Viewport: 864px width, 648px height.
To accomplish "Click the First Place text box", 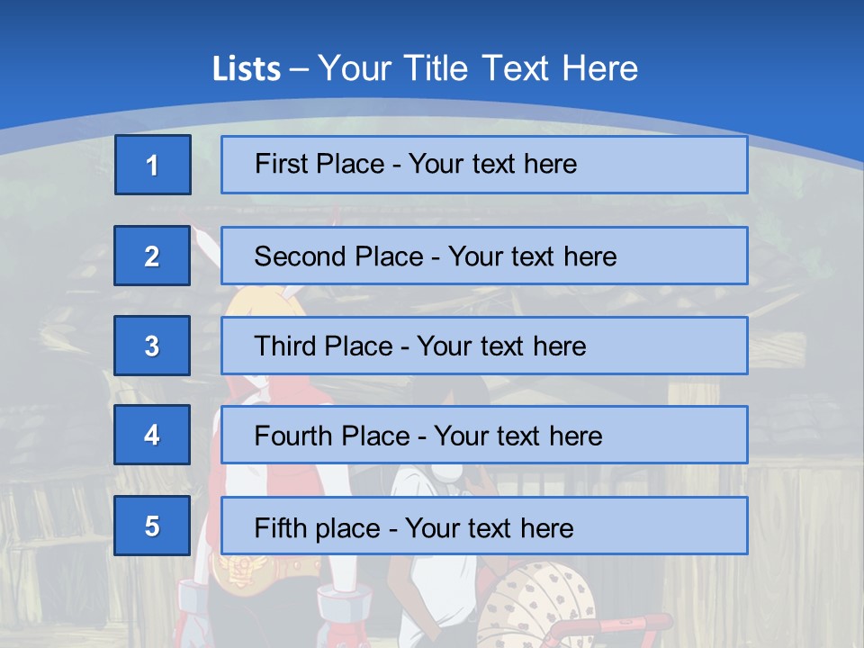I will pos(484,165).
